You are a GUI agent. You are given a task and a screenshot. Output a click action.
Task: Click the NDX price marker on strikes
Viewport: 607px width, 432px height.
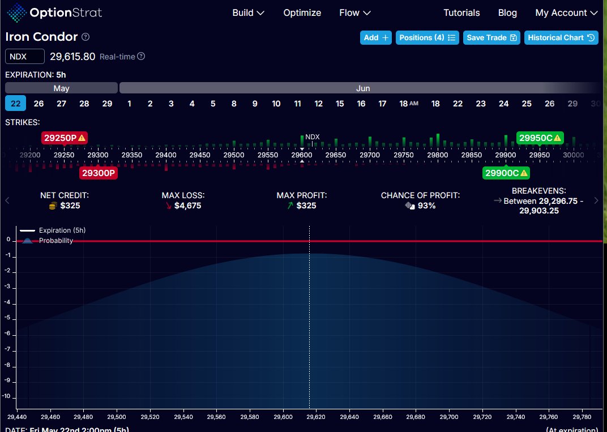[x=313, y=137]
